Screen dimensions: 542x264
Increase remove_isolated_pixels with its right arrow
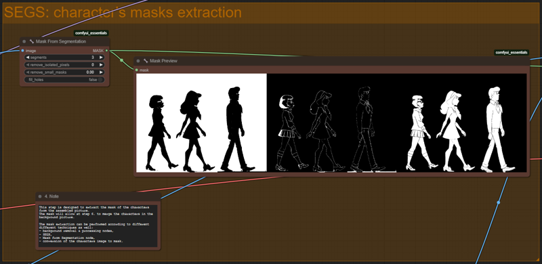click(101, 64)
